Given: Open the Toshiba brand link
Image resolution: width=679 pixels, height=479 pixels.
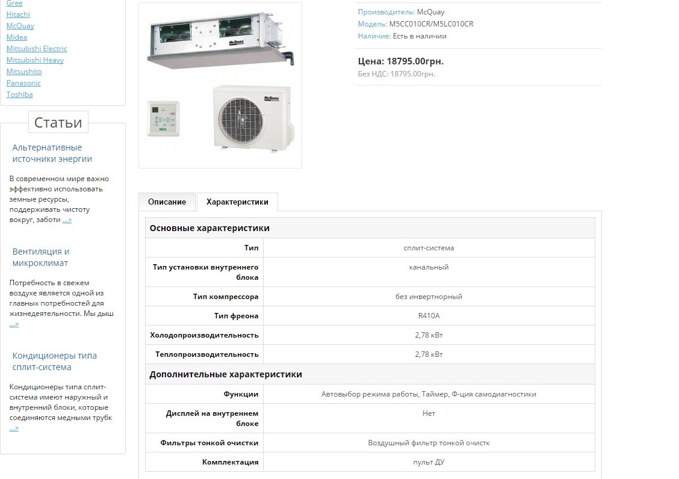Looking at the screenshot, I should click(19, 94).
